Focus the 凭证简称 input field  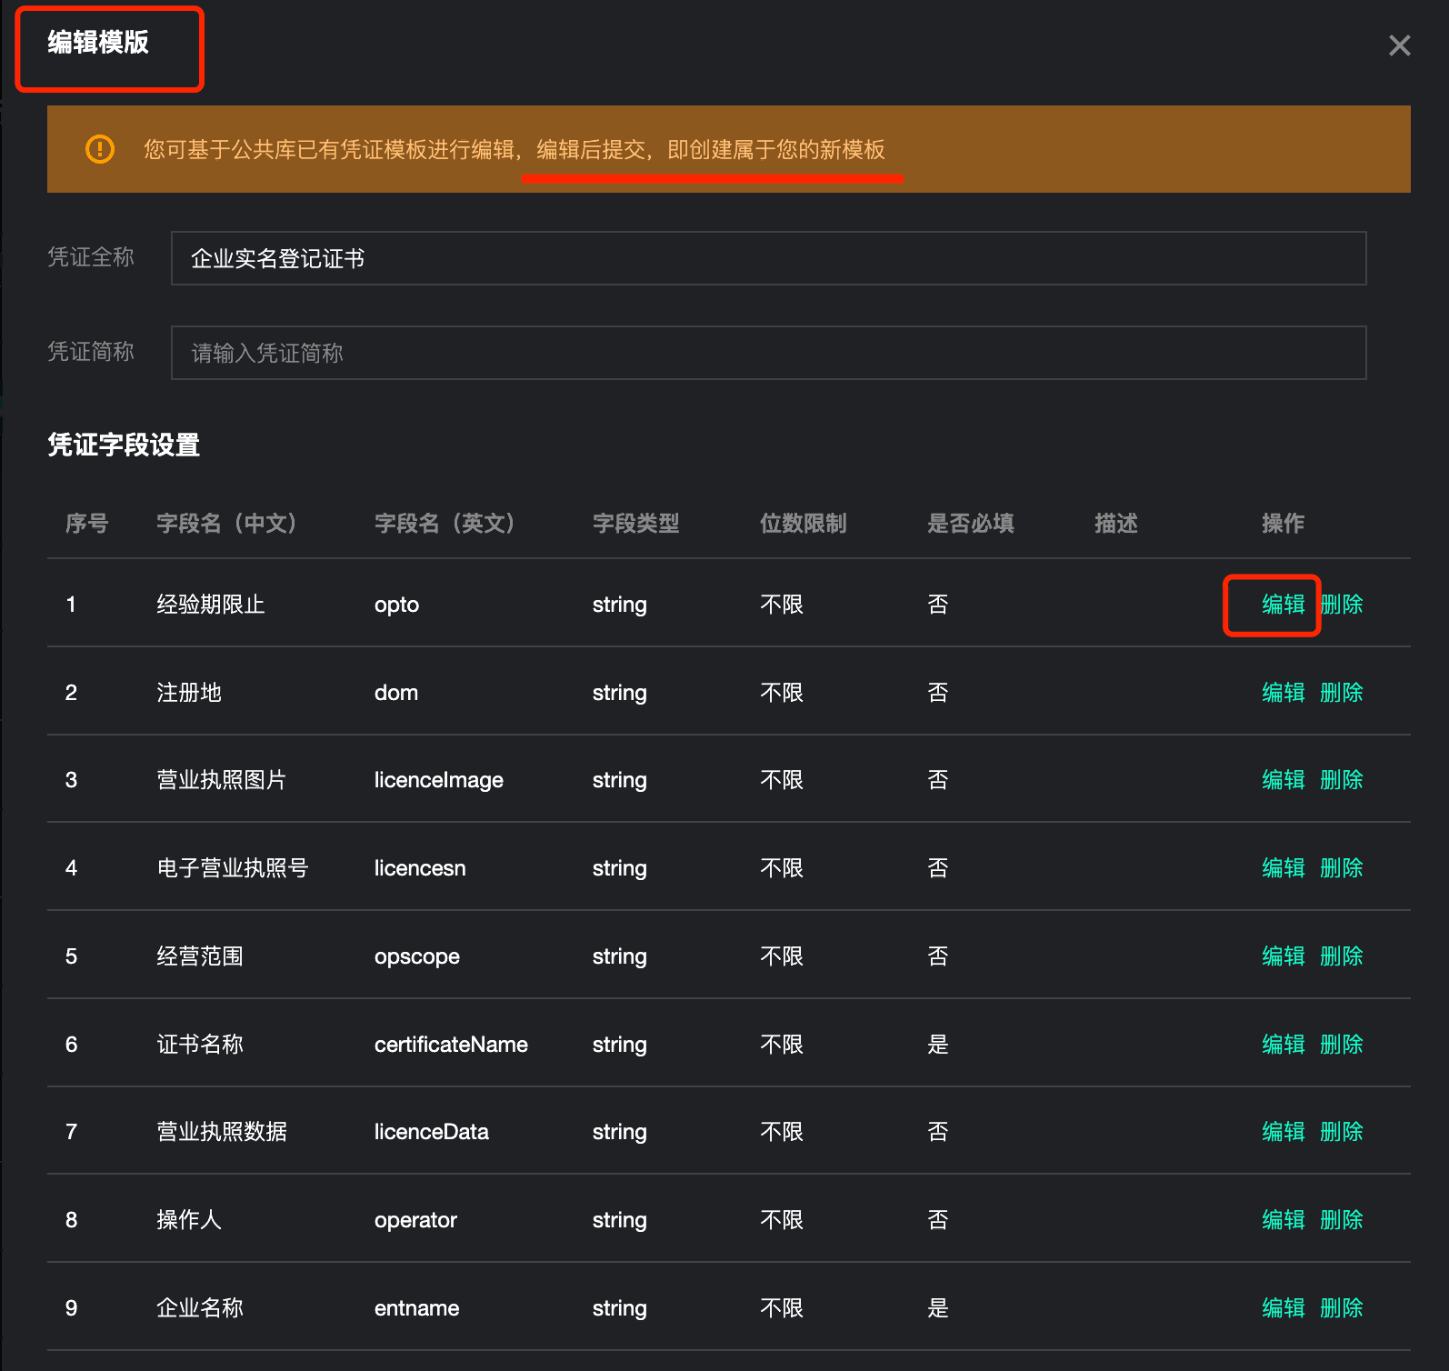pyautogui.click(x=768, y=353)
